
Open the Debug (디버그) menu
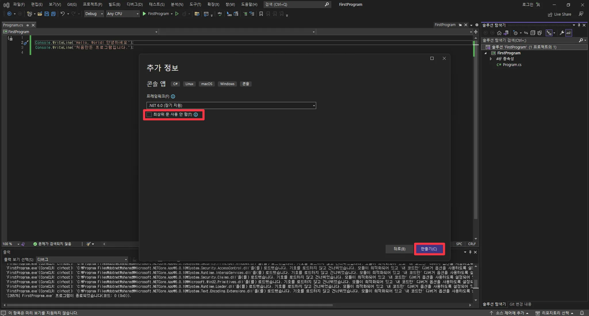point(135,4)
